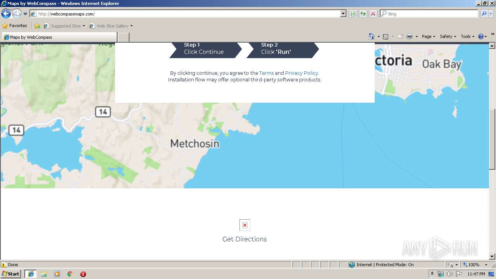This screenshot has height=279, width=496.
Task: Open the Privacy Policy link
Action: [x=301, y=73]
